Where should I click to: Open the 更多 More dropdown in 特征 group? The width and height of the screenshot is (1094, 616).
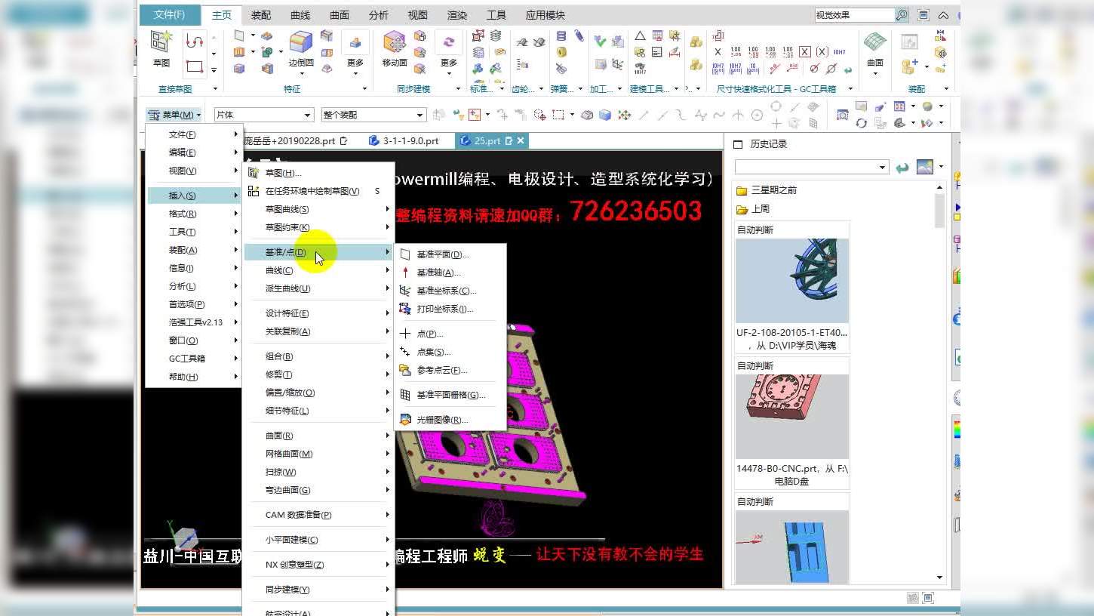coord(354,62)
